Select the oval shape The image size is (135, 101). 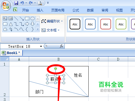point(32,19)
